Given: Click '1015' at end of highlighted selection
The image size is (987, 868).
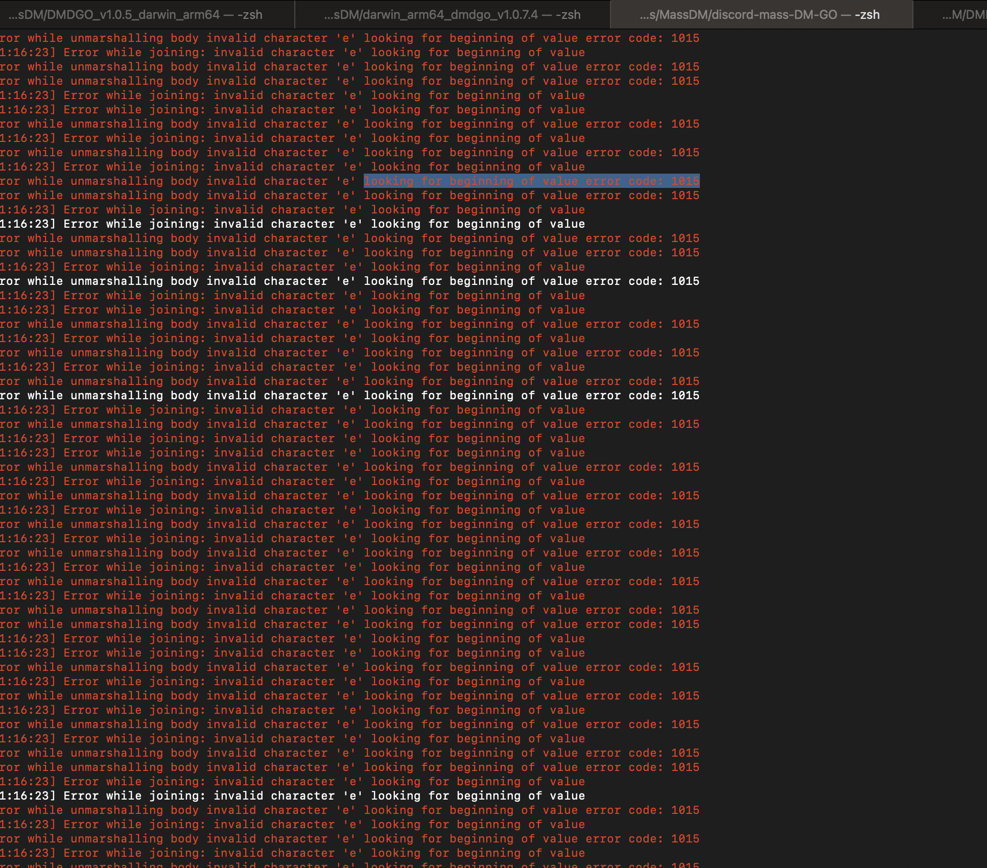Looking at the screenshot, I should [x=685, y=181].
